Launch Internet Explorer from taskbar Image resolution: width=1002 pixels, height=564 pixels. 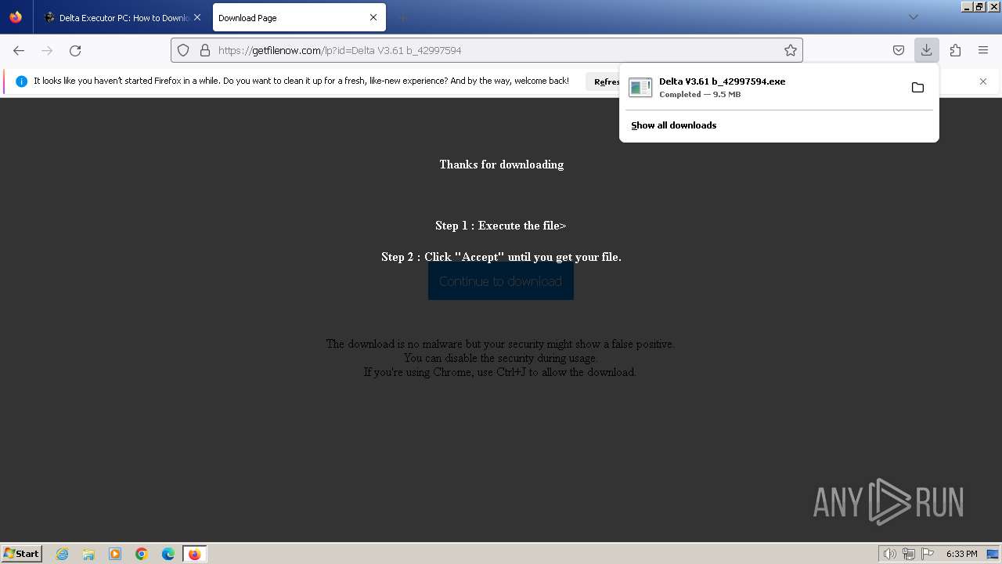pos(62,554)
